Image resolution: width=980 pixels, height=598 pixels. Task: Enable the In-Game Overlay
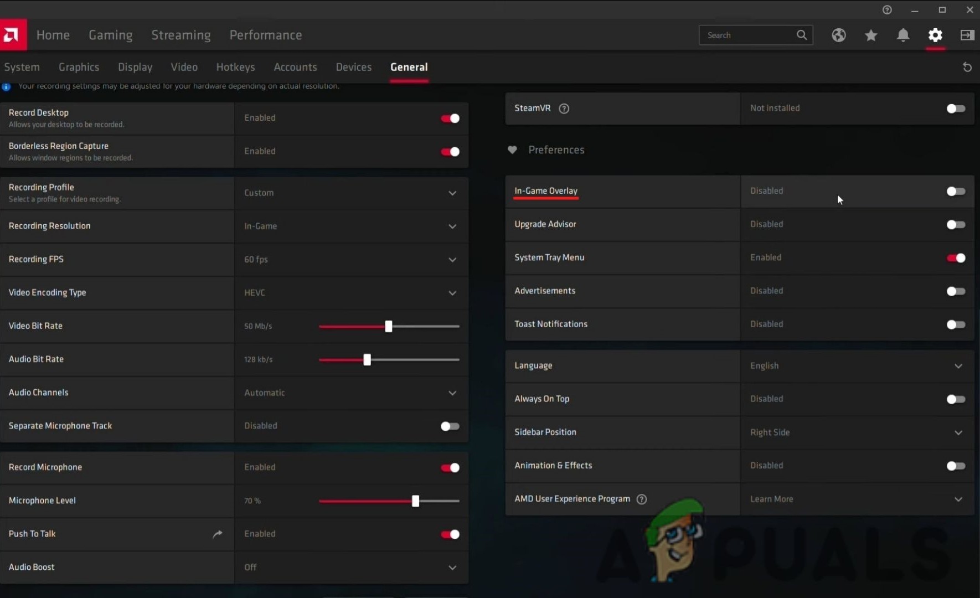click(955, 191)
